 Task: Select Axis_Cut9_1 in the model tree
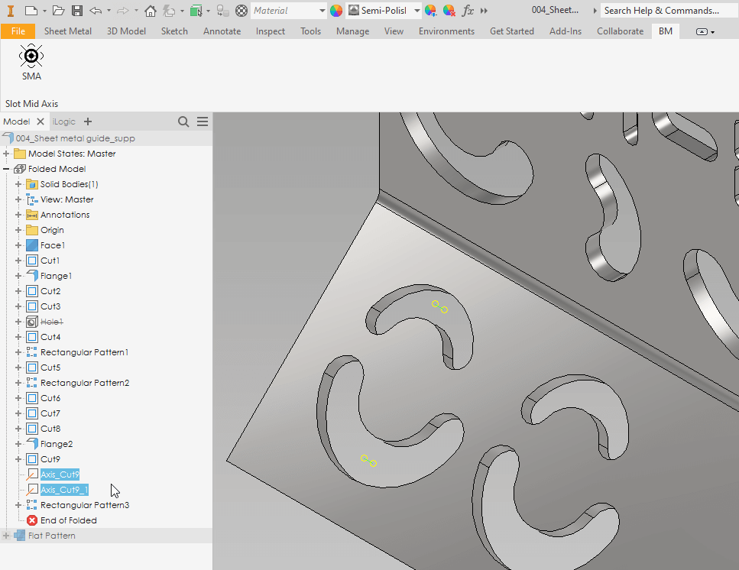[x=64, y=490]
